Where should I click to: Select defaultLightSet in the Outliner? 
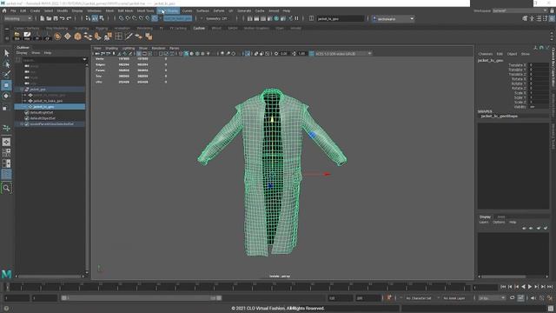tap(42, 112)
